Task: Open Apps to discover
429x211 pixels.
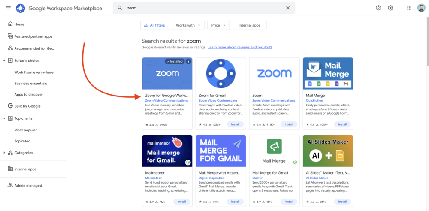Action: (29, 94)
